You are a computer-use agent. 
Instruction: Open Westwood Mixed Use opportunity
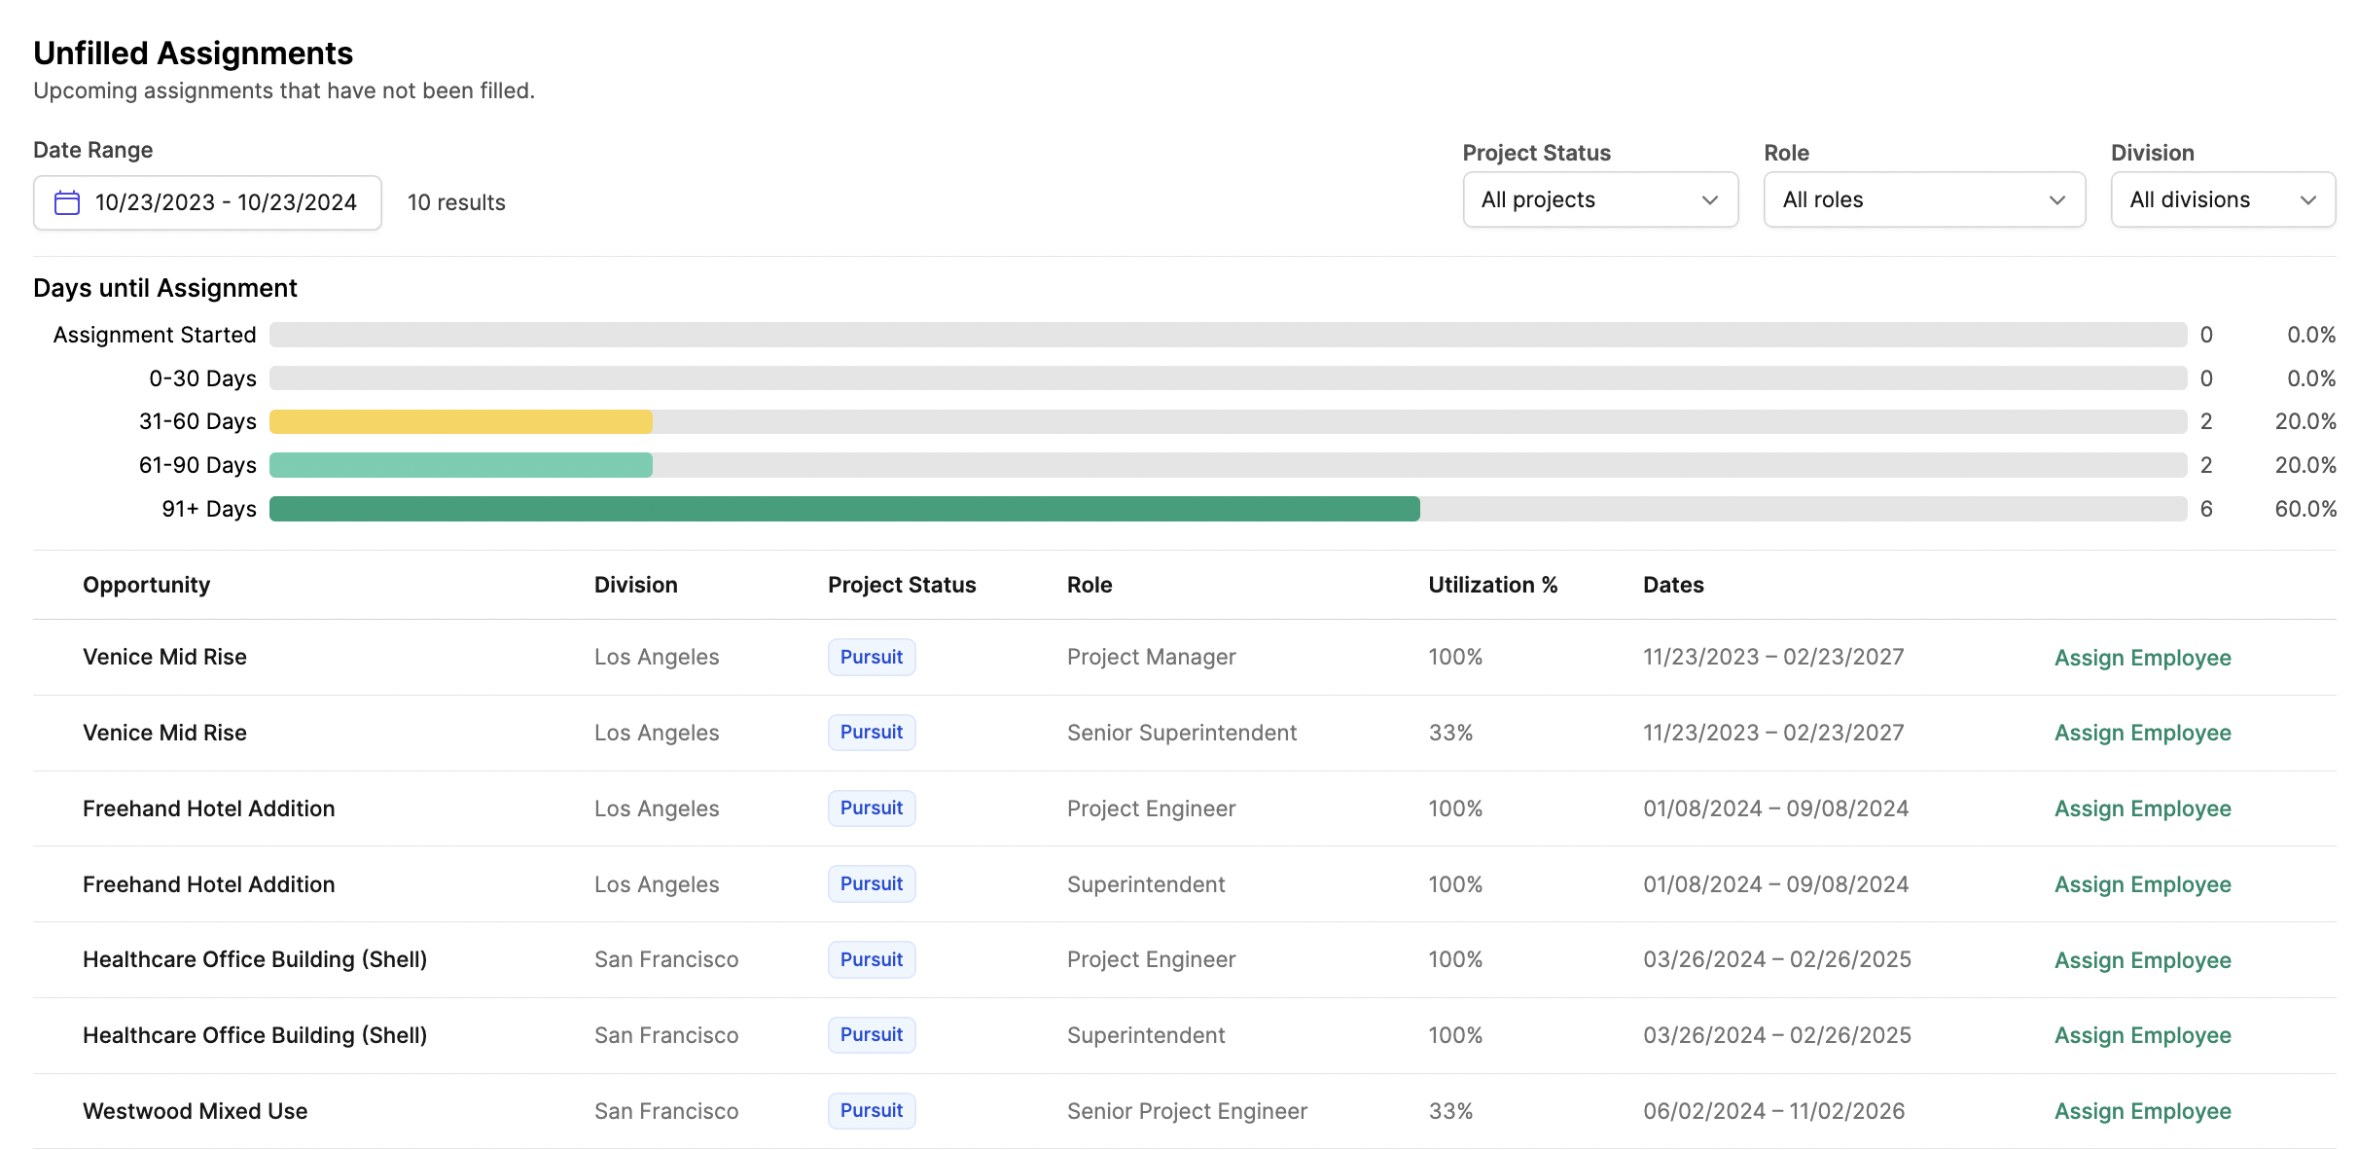tap(195, 1111)
